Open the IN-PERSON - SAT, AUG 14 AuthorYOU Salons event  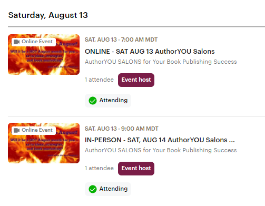pos(160,140)
